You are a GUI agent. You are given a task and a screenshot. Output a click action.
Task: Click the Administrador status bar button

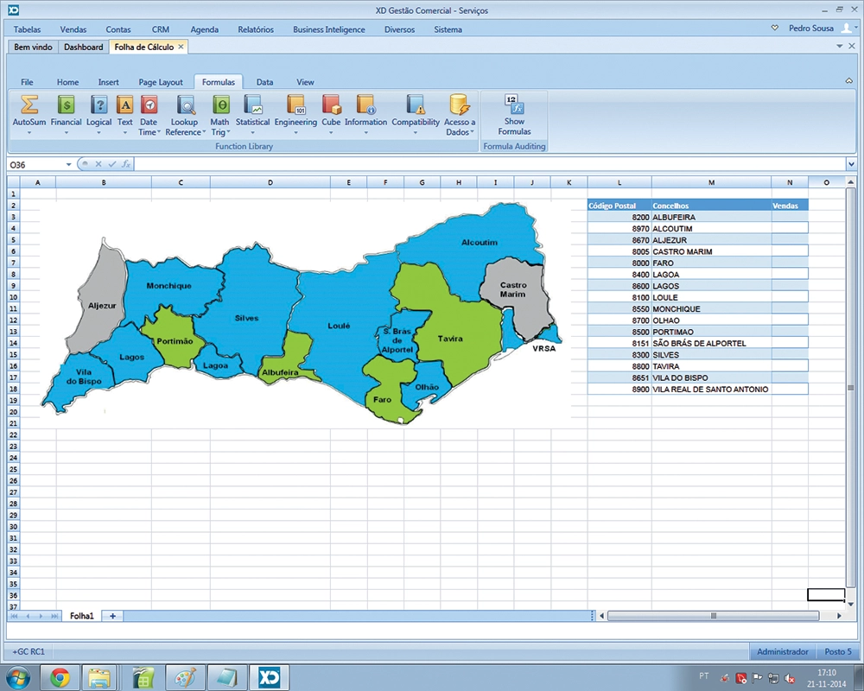click(782, 652)
